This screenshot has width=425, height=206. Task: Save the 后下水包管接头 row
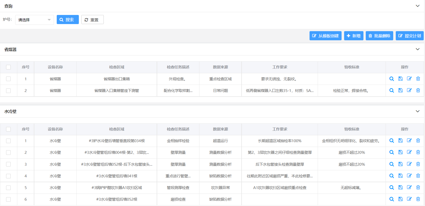400,164
